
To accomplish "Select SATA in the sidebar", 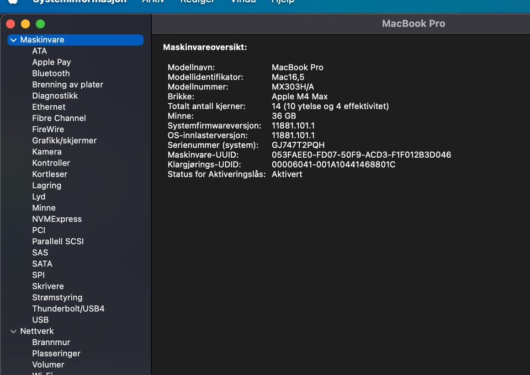I will pos(43,264).
